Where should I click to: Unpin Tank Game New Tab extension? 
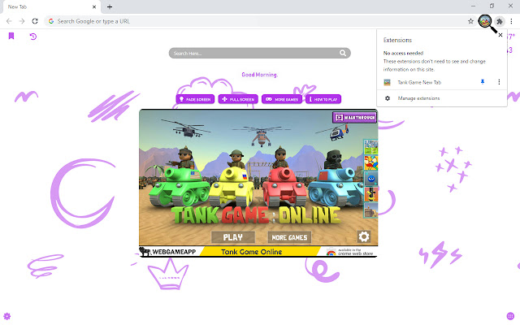[x=483, y=82]
